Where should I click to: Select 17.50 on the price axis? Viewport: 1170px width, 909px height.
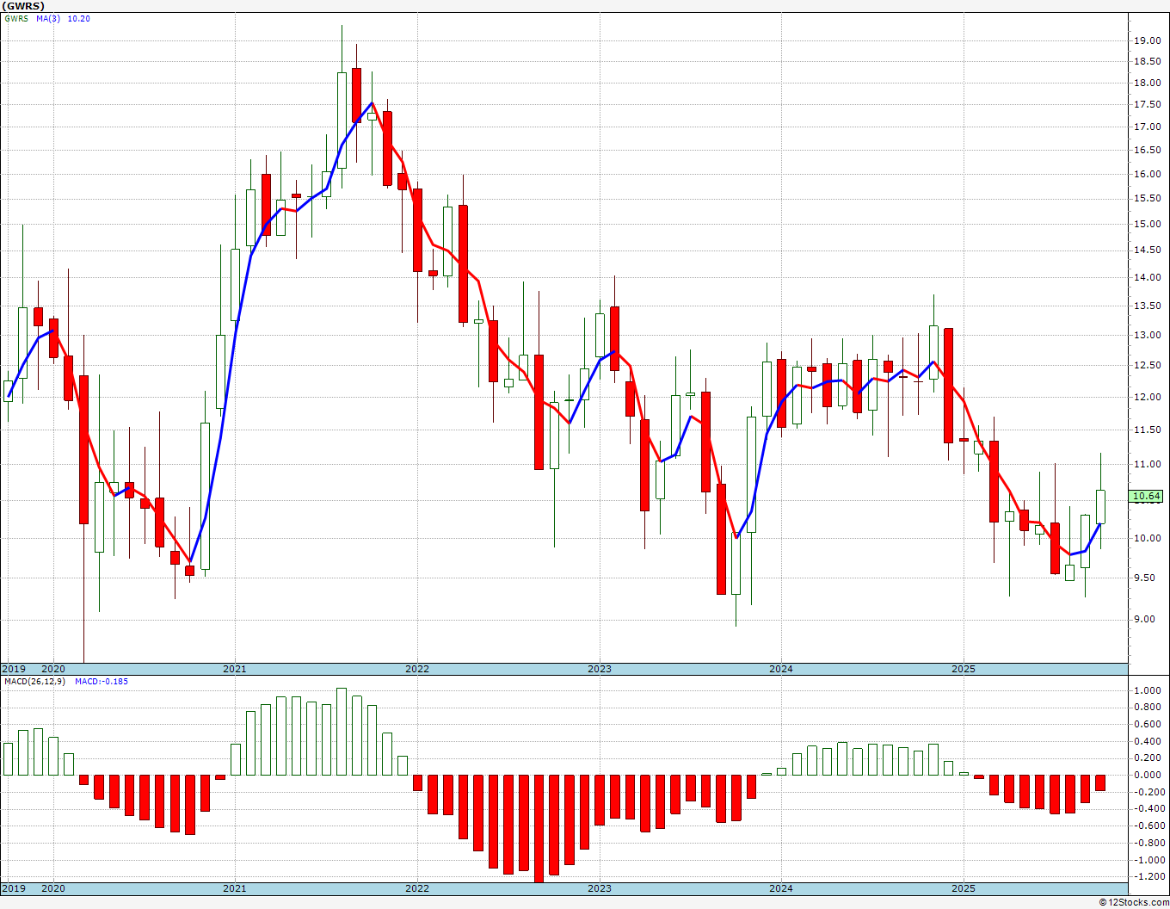(x=1146, y=105)
